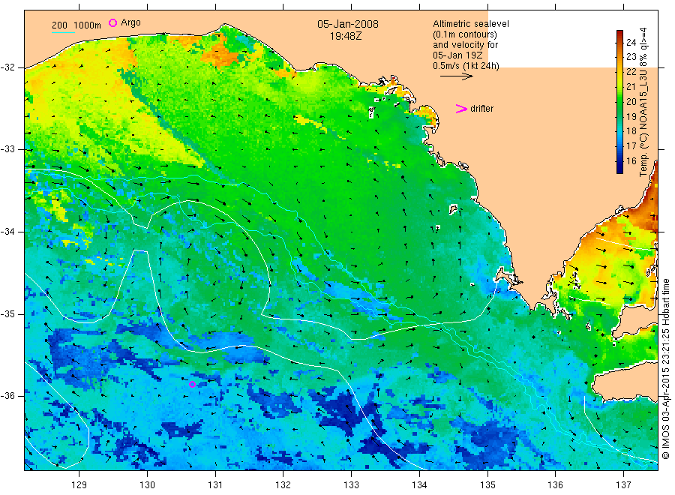This screenshot has height=495, width=675.
Task: Click the latitude label '-36'
Action: point(7,395)
